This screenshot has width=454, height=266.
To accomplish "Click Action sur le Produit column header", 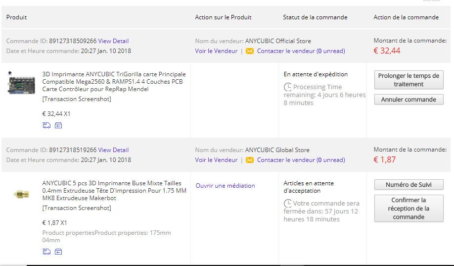I will coord(223,17).
